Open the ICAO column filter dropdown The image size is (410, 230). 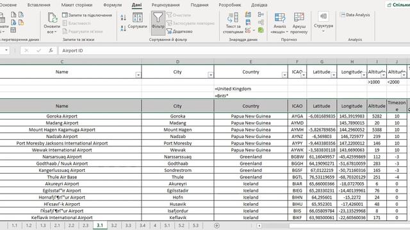303,75
